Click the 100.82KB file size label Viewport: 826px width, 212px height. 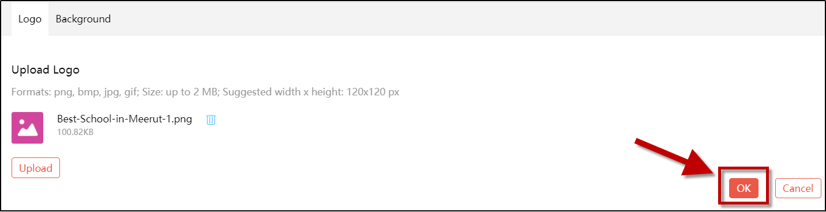75,132
